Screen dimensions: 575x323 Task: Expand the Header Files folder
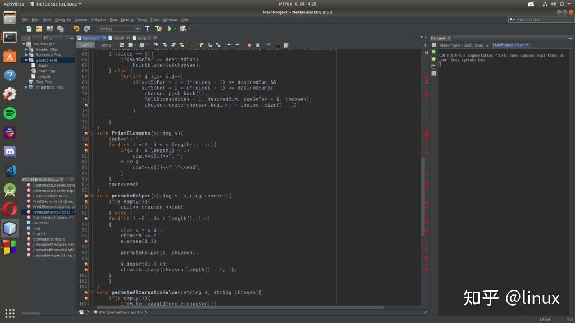coord(26,49)
